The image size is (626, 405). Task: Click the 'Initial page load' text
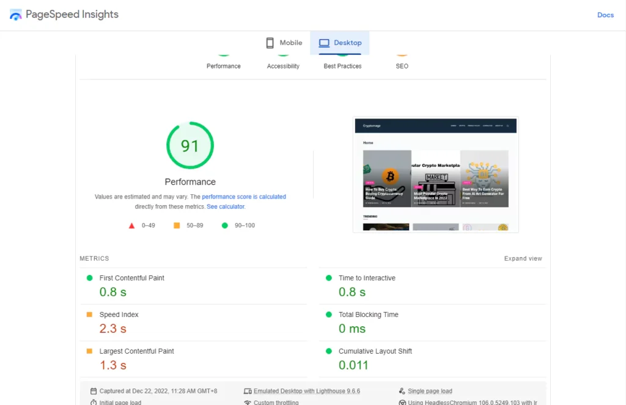point(120,402)
